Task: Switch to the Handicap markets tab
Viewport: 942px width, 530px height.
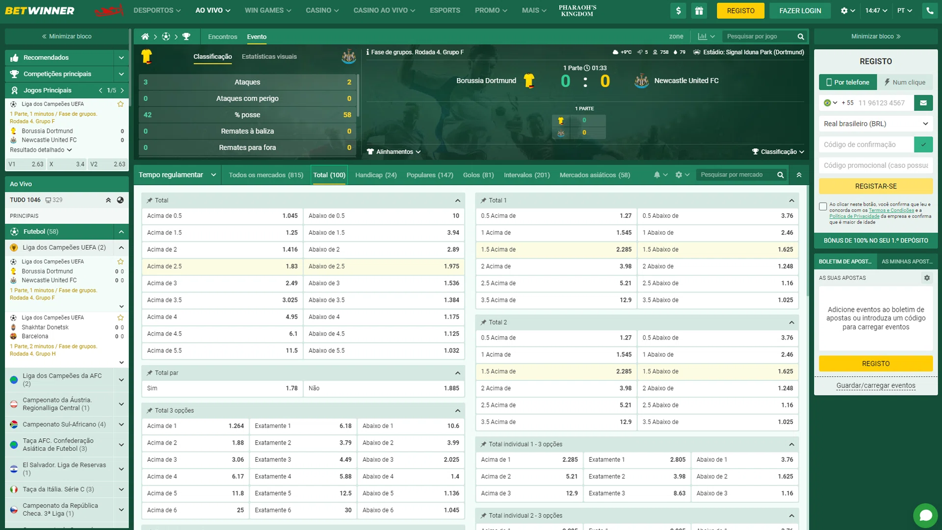Action: [x=376, y=175]
